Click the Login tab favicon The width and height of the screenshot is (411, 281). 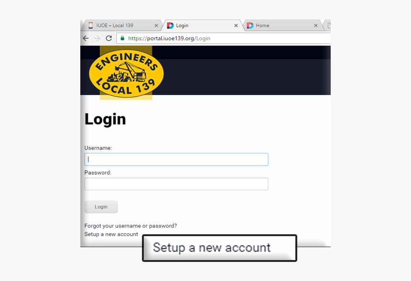pyautogui.click(x=171, y=25)
